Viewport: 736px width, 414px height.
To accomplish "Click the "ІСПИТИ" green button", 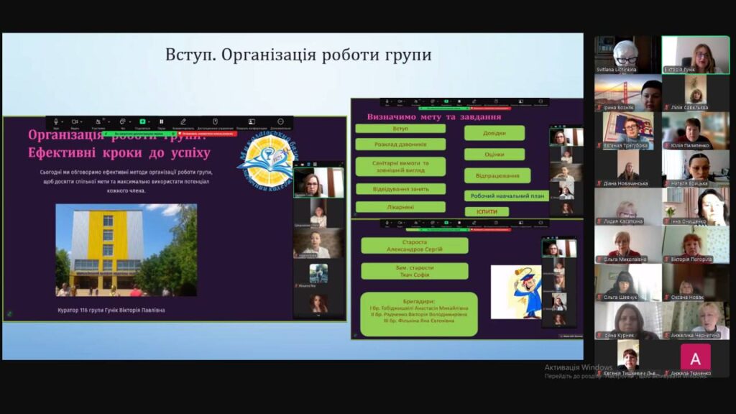I will pos(487,212).
